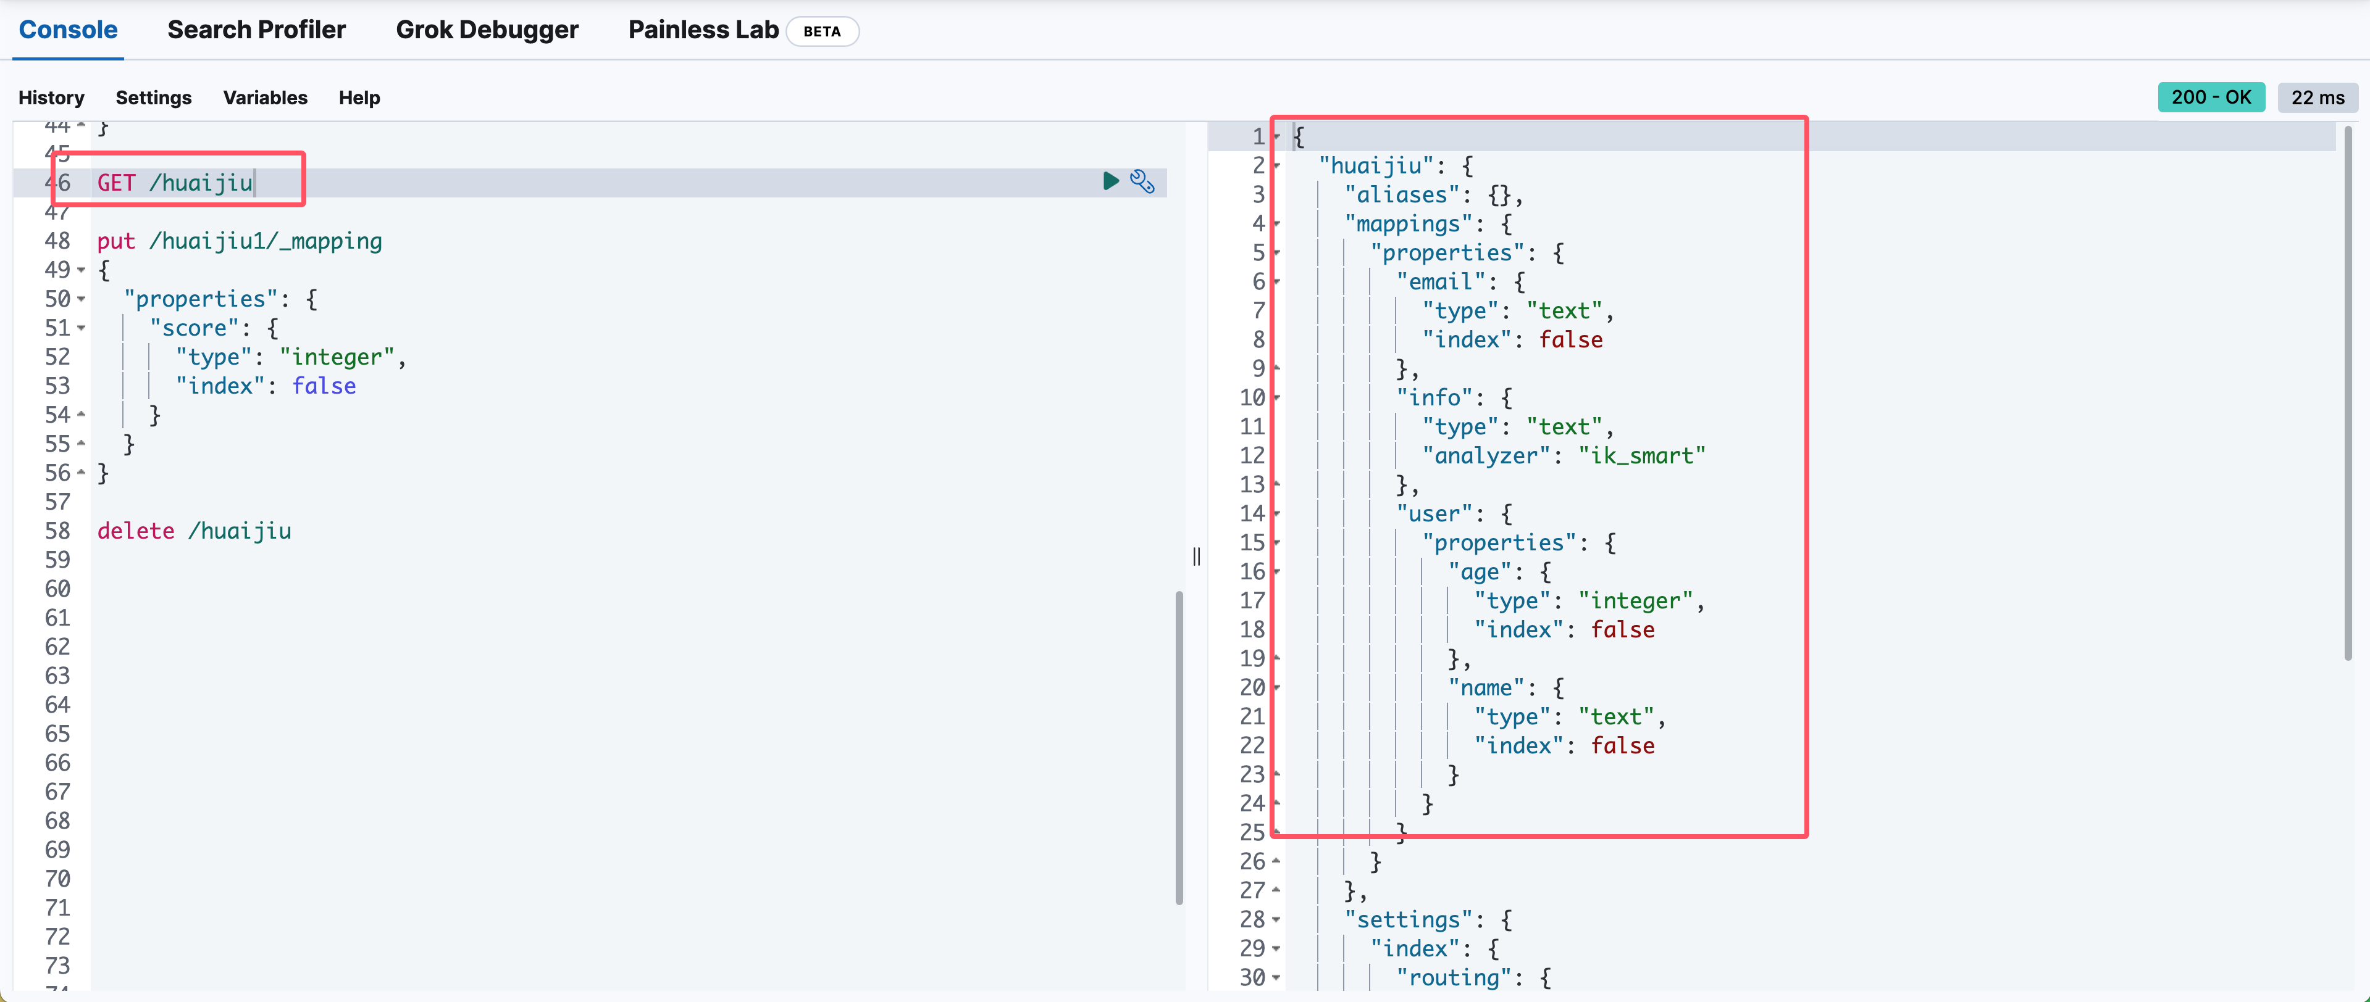The image size is (2370, 1002).
Task: Open the Help panel
Action: click(x=359, y=97)
